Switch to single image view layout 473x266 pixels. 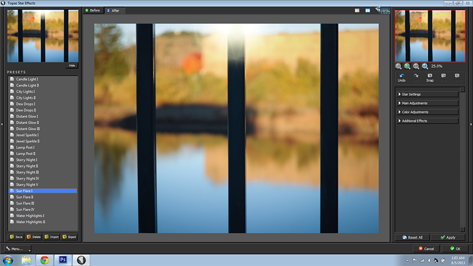[357, 11]
